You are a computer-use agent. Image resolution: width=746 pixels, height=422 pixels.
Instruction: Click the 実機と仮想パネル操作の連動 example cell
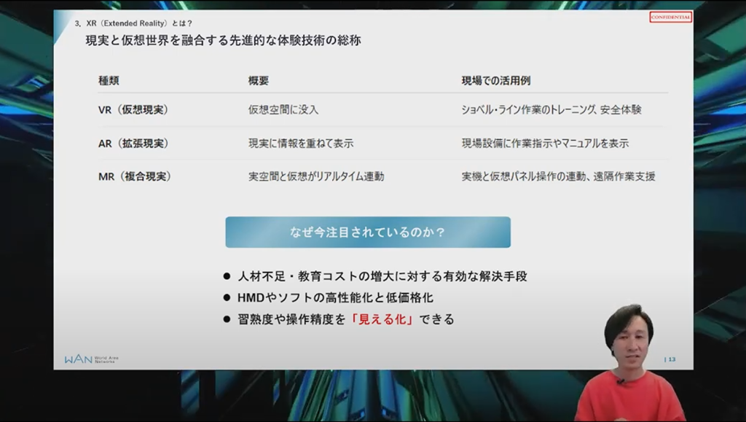(x=558, y=176)
